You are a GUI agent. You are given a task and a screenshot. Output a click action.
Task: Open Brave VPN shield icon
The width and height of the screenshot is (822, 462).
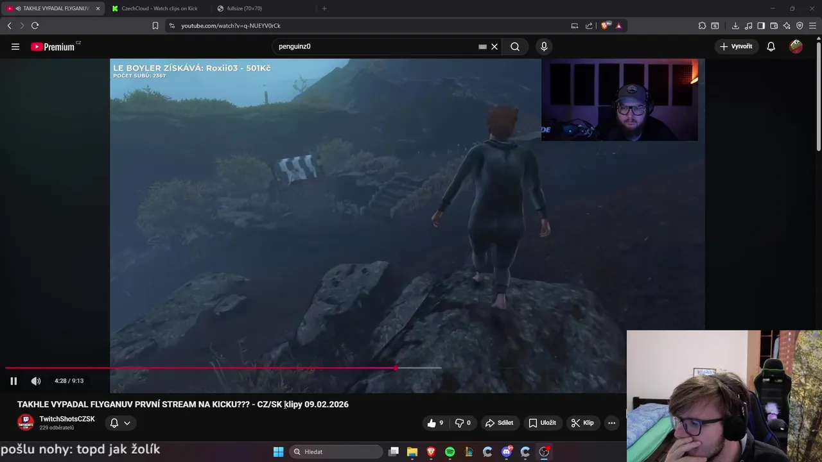coord(800,26)
